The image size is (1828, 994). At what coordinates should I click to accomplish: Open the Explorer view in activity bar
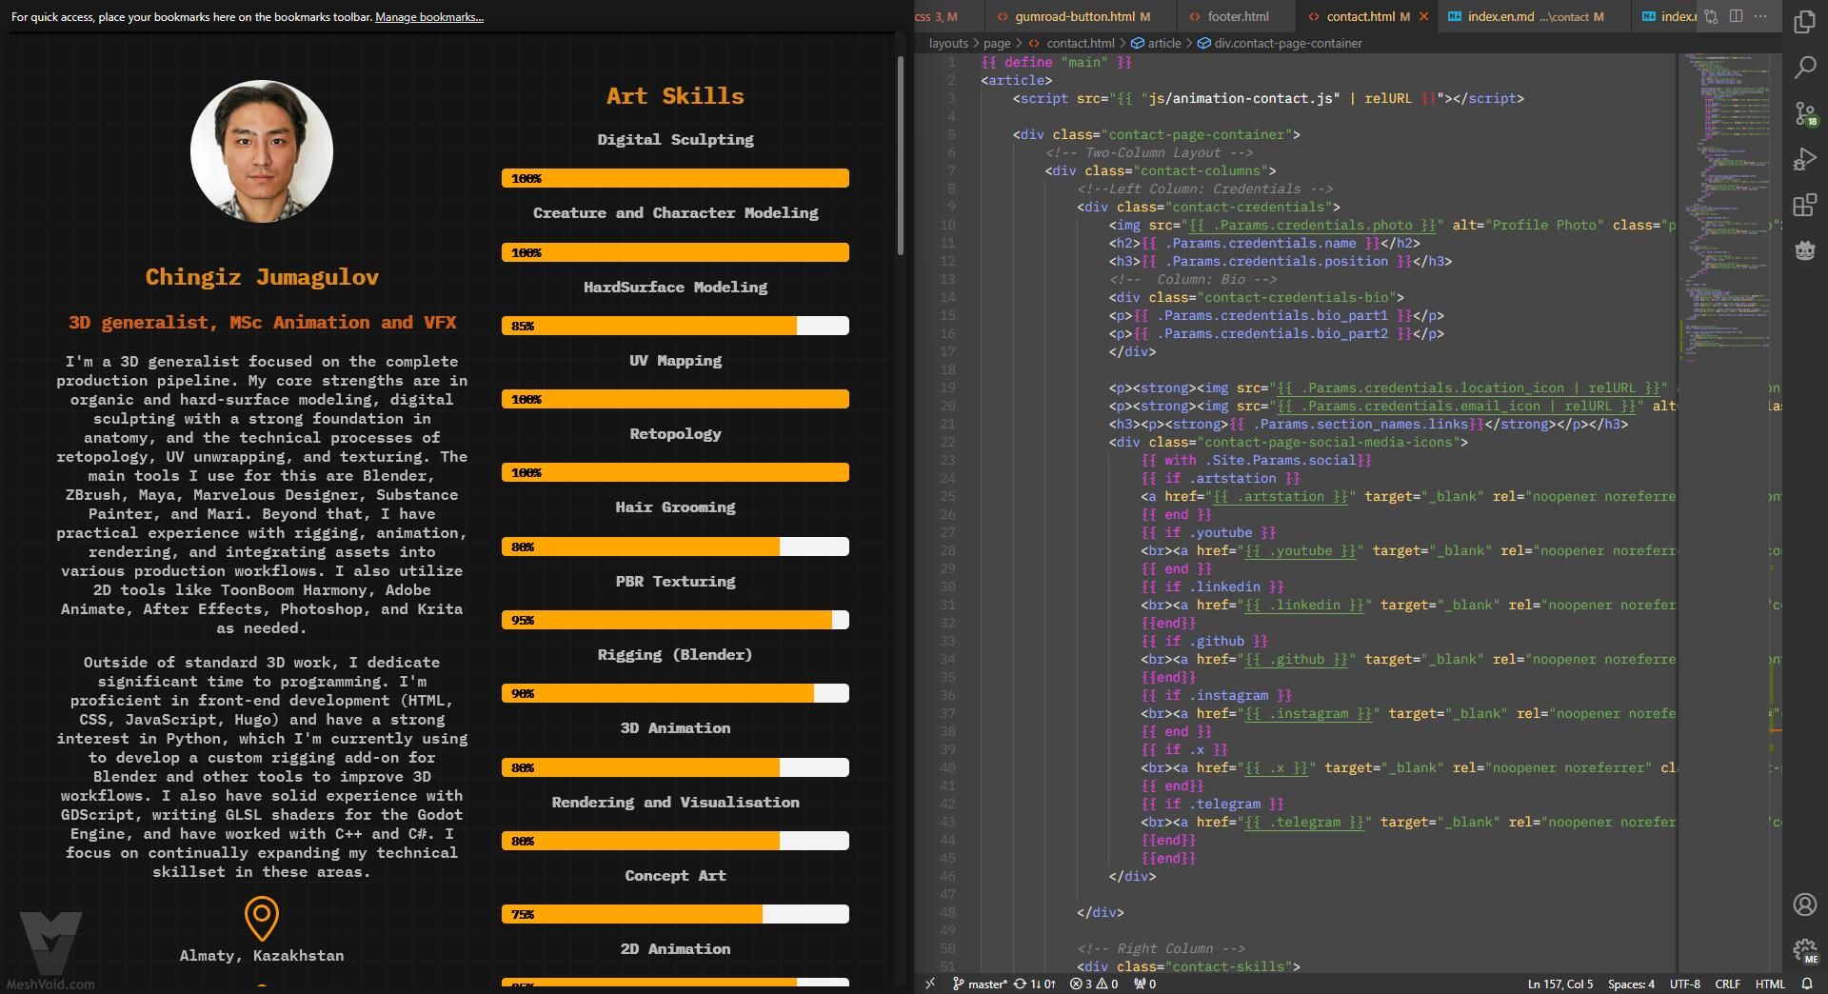1804,22
